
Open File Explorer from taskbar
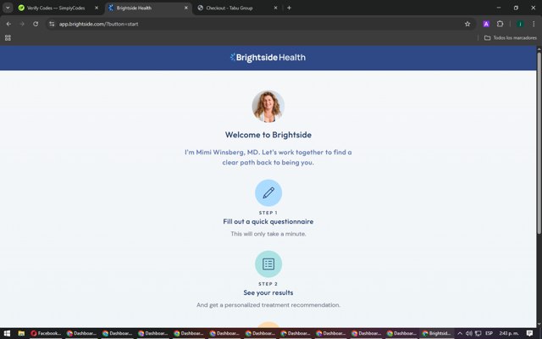pos(21,333)
